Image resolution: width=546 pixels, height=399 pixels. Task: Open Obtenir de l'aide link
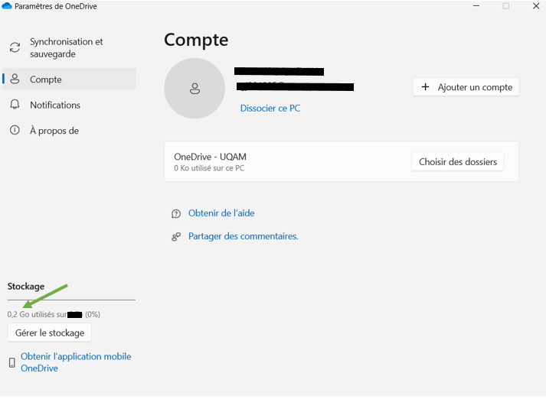click(221, 213)
